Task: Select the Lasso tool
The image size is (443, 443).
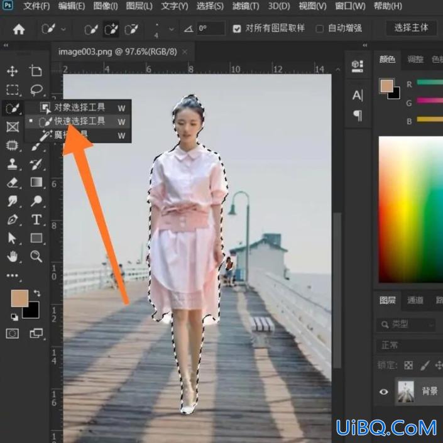Action: (36, 90)
